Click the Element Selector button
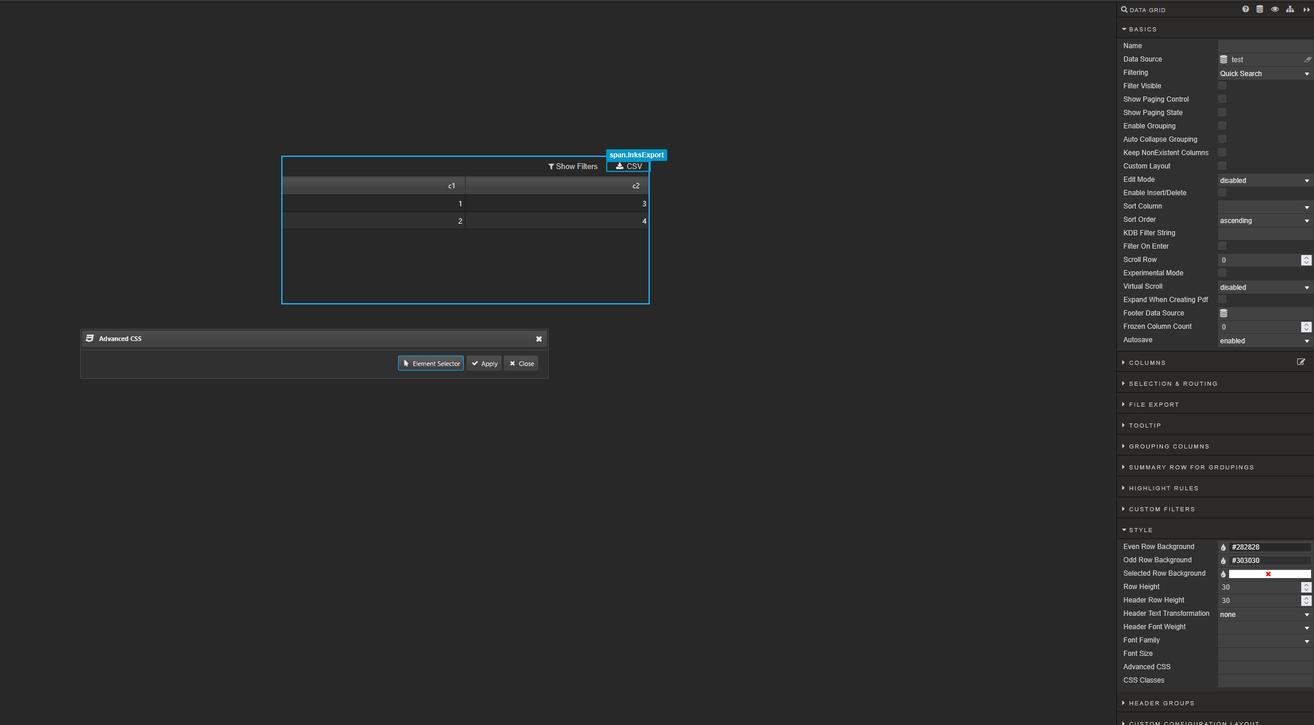Screen dimensions: 1314x725 tap(431, 364)
